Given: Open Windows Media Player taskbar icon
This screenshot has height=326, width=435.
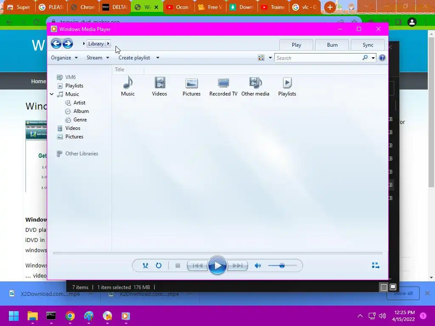Looking at the screenshot, I should [125, 316].
